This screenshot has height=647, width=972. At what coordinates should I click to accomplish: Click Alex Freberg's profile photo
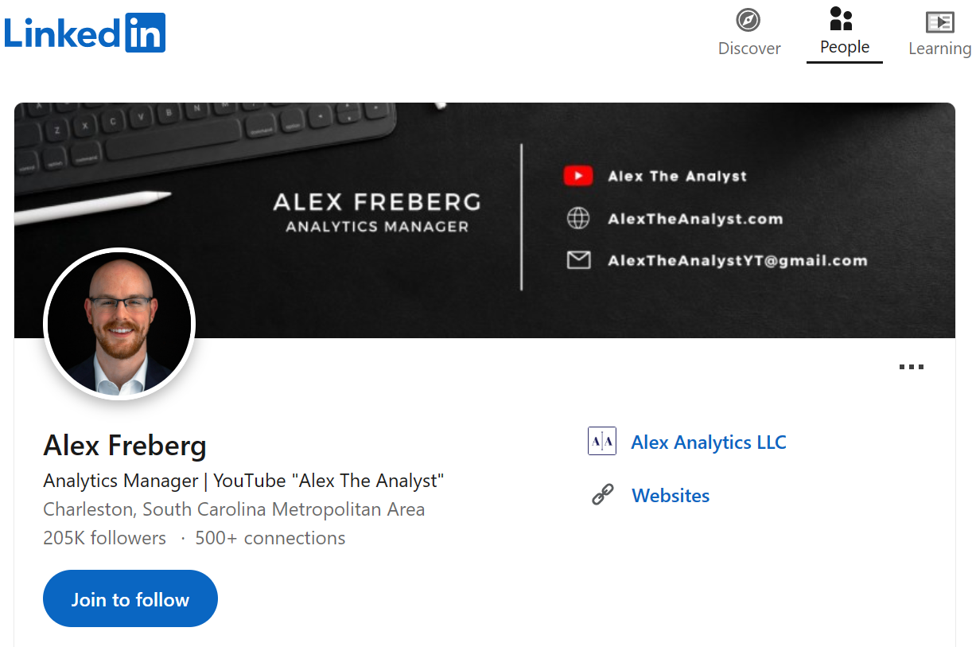pos(119,324)
